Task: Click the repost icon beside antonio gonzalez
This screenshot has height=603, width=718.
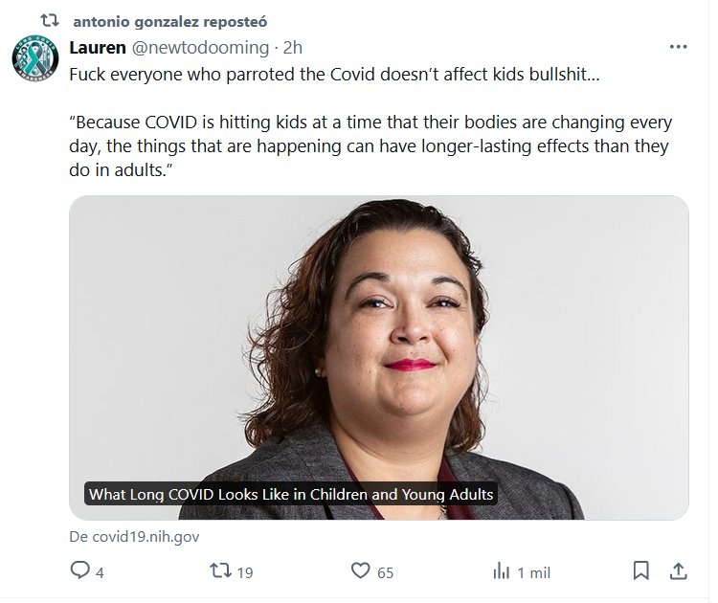Action: 50,20
